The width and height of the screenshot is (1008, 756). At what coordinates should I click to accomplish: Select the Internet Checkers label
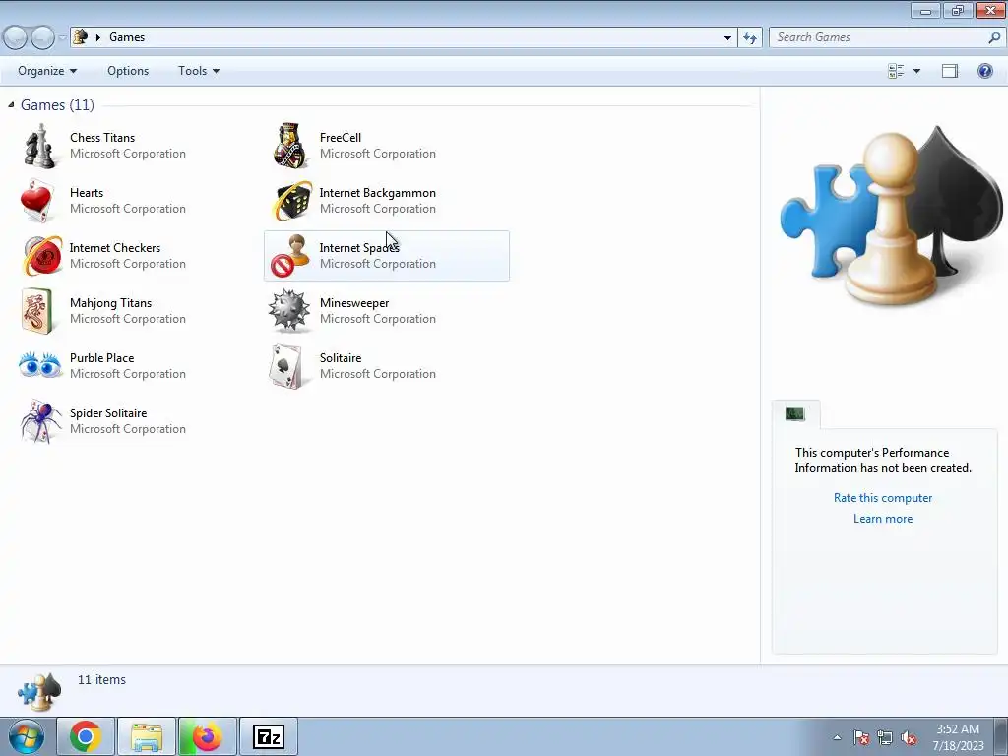click(114, 247)
